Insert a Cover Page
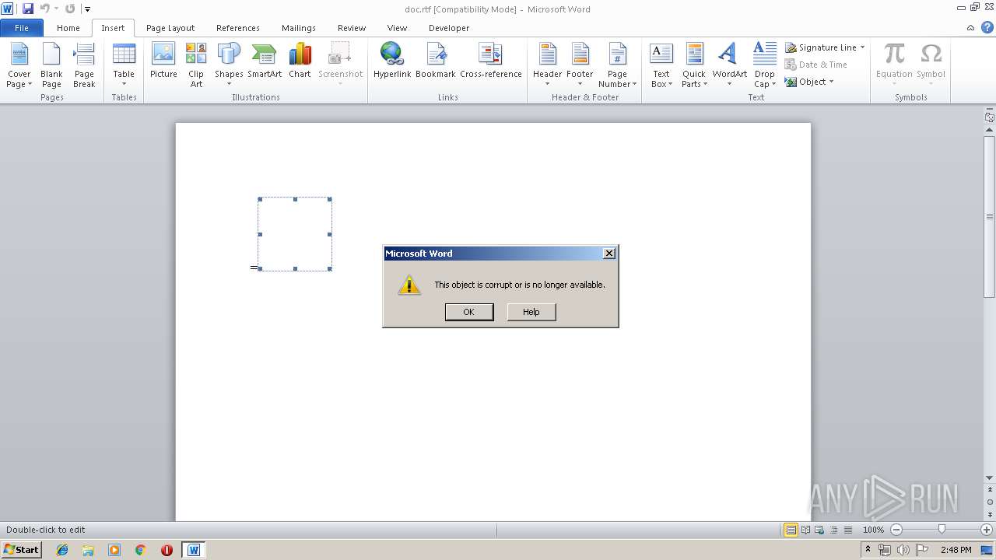Viewport: 996px width, 560px height. (19, 65)
